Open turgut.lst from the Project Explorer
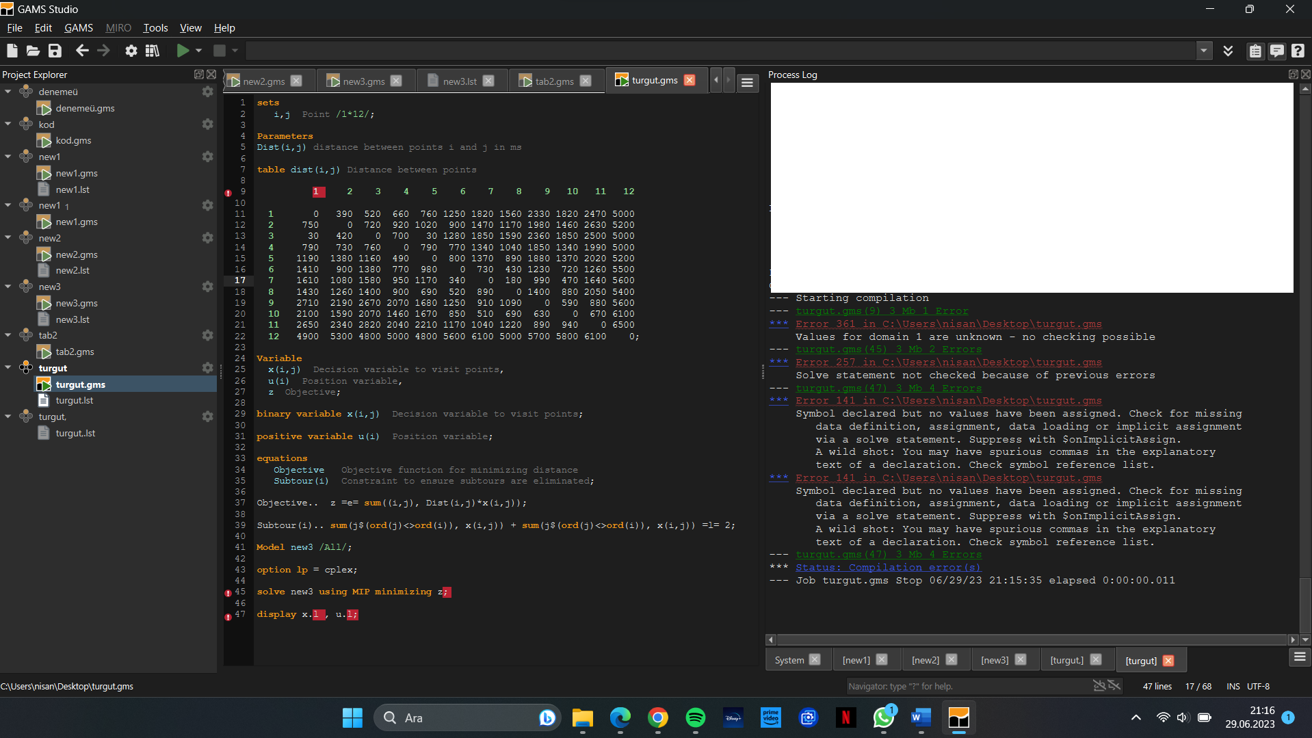 [x=73, y=400]
